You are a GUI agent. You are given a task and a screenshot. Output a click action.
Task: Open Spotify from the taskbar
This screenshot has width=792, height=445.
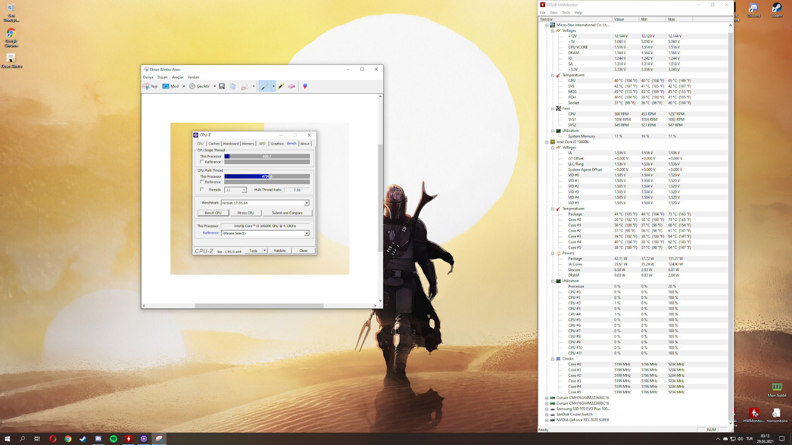pos(113,438)
